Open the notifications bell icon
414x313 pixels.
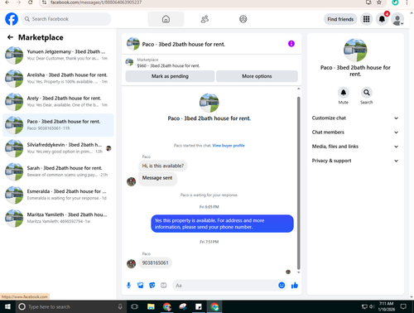pos(382,19)
